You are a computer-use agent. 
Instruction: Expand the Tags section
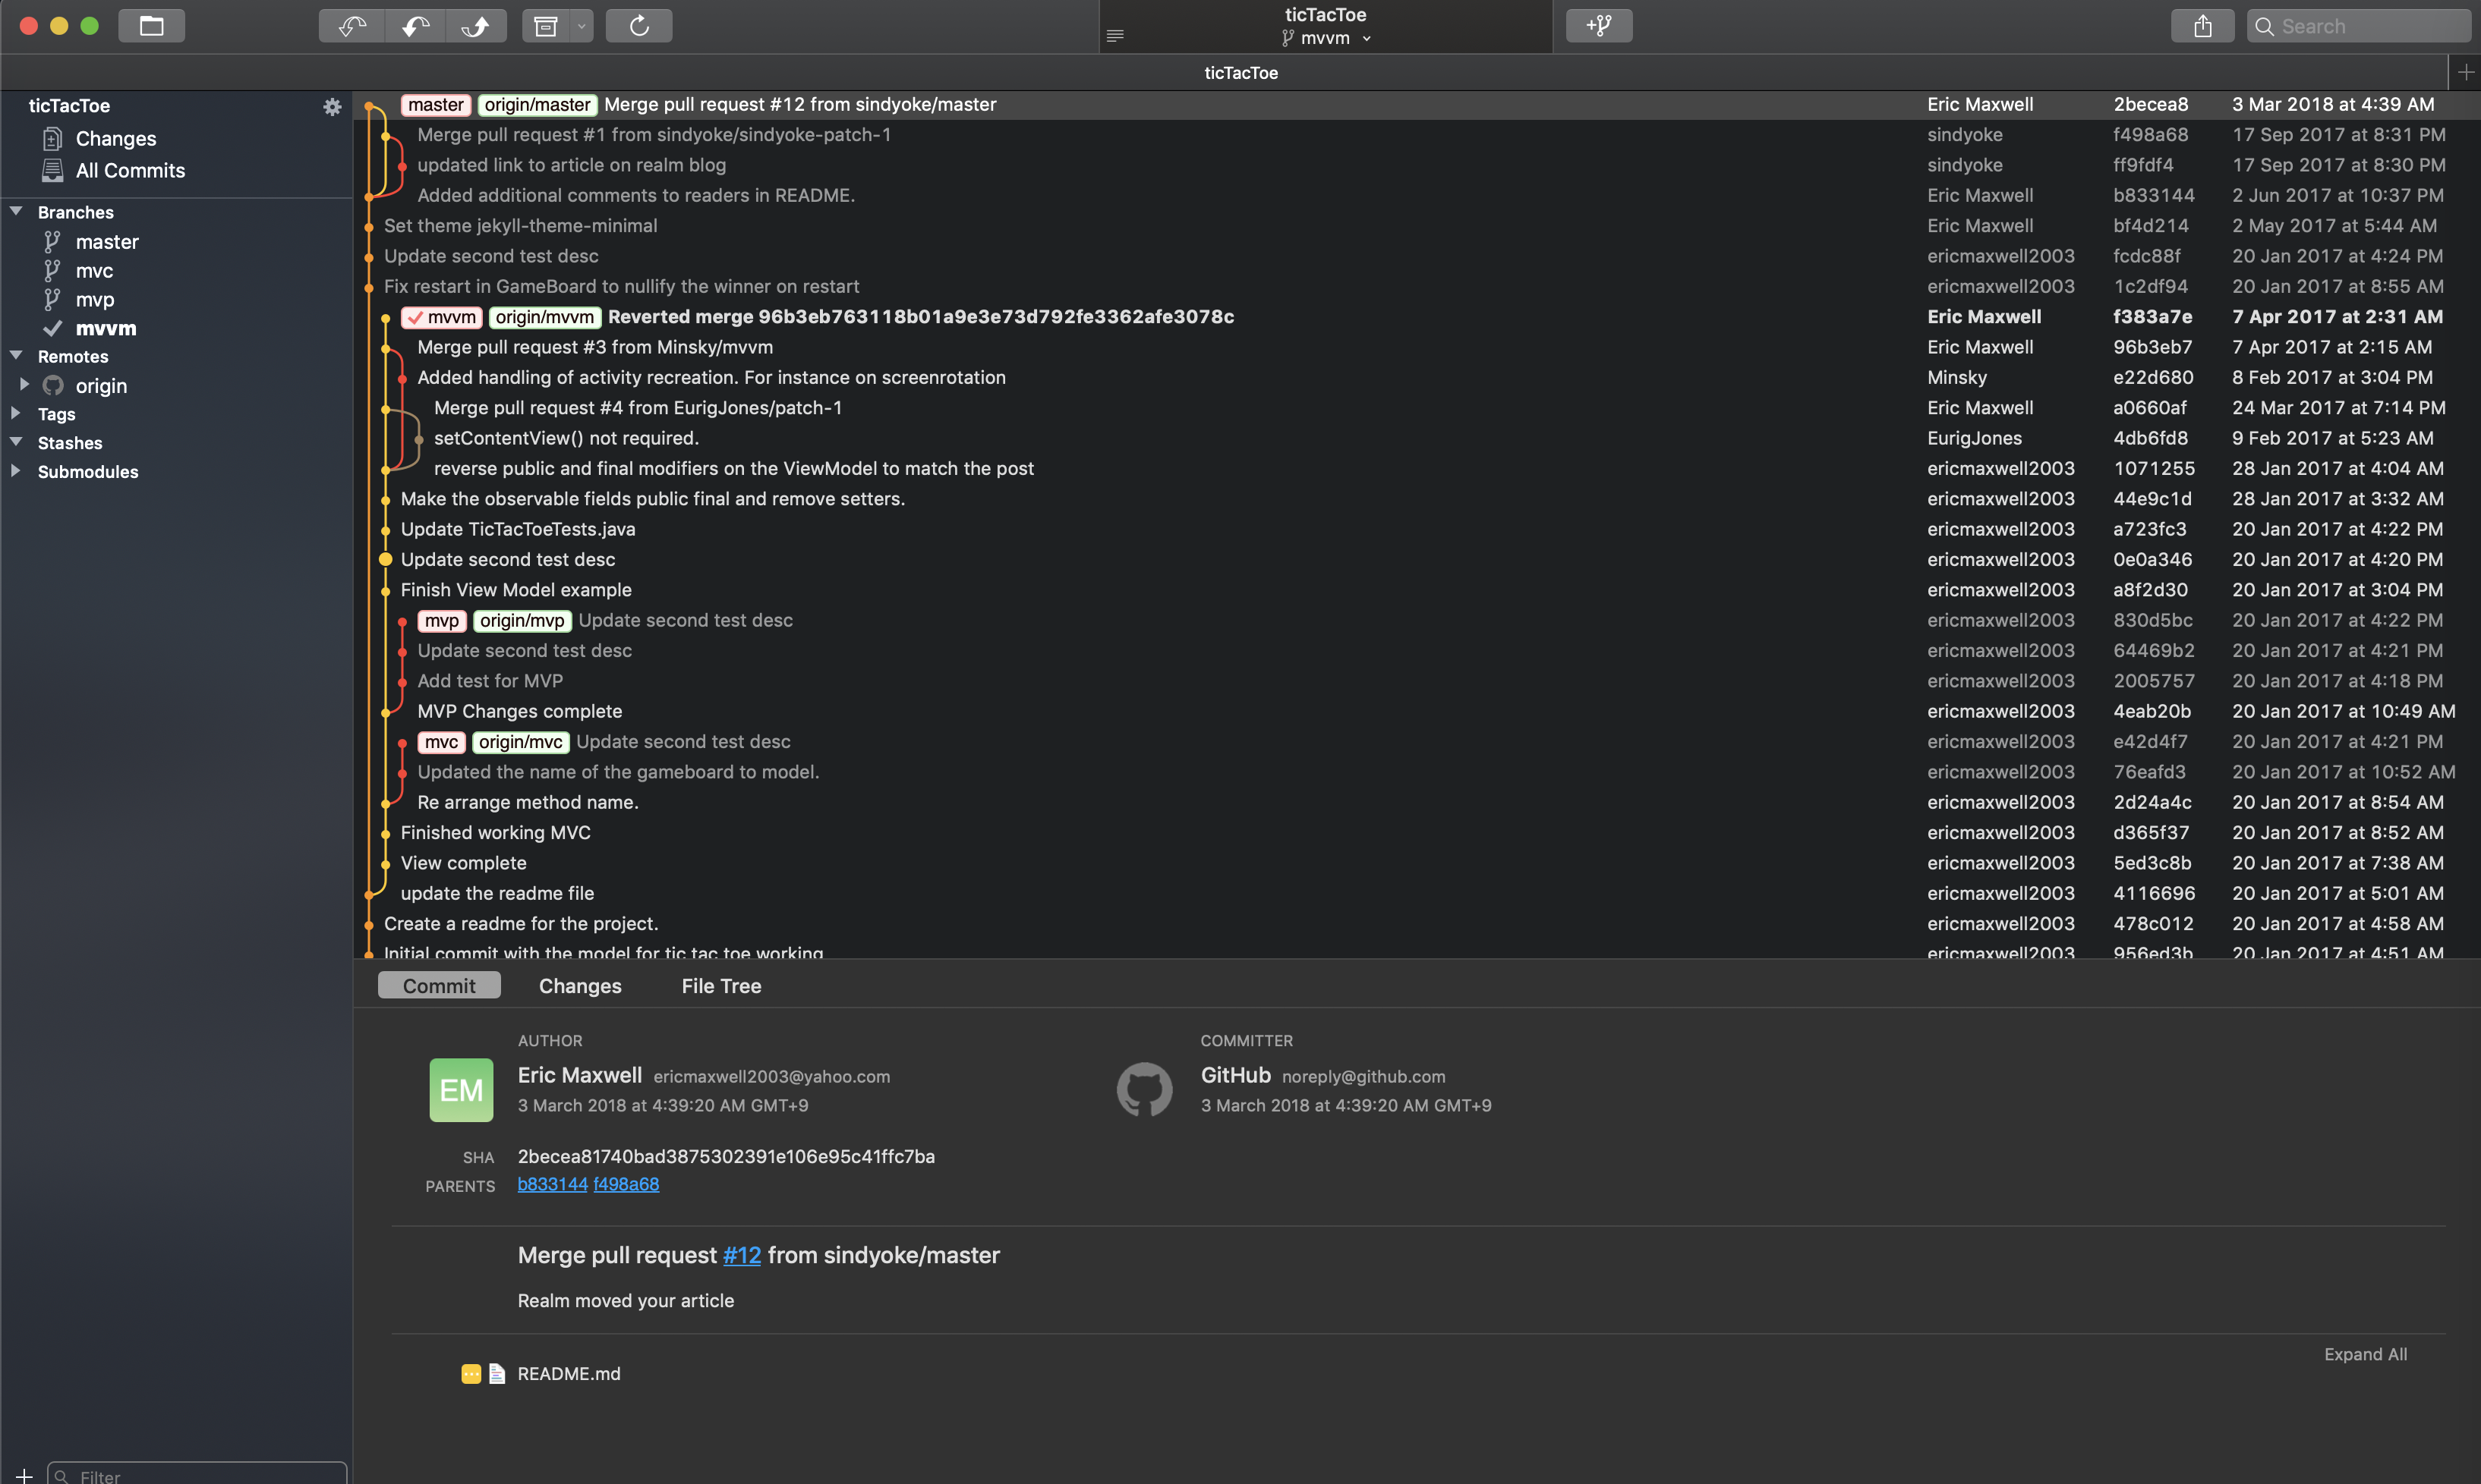pyautogui.click(x=16, y=413)
